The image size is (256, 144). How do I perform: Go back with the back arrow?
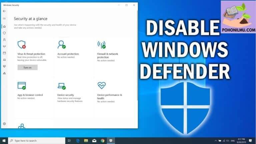(x=4, y=11)
